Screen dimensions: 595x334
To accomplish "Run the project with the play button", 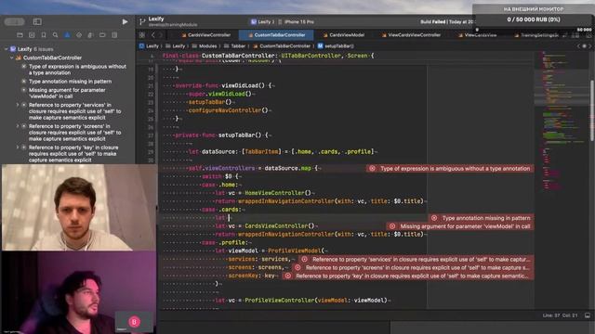I will pos(125,22).
